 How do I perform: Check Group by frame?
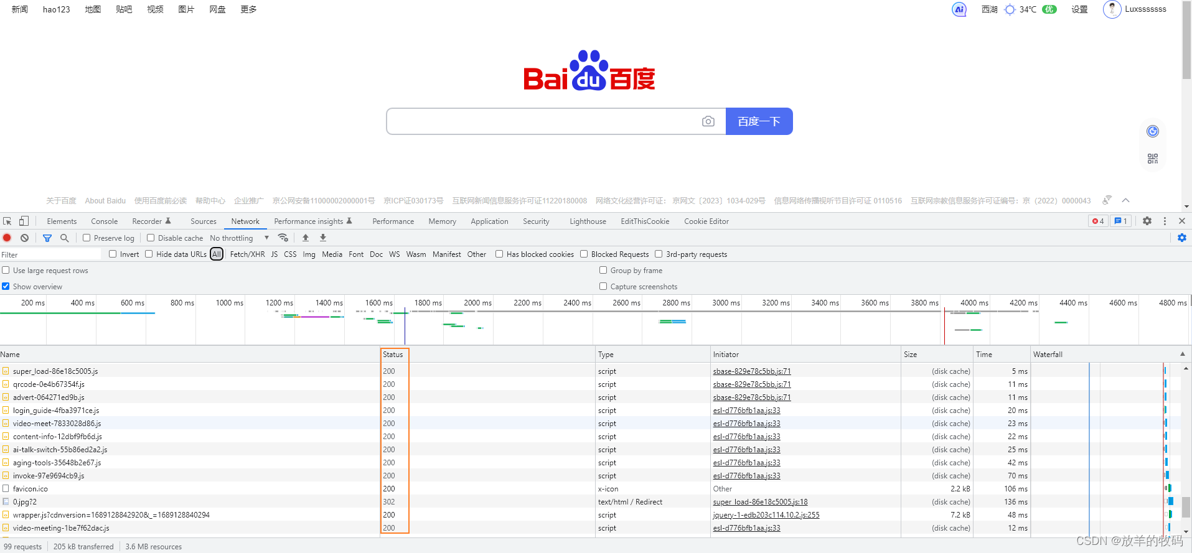point(603,270)
